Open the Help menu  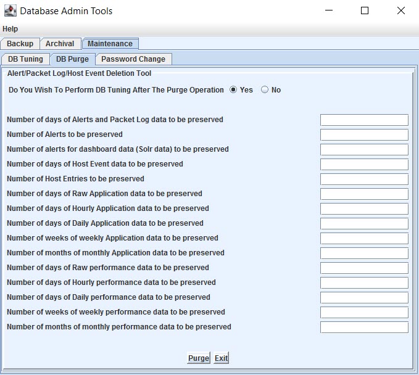pyautogui.click(x=10, y=29)
